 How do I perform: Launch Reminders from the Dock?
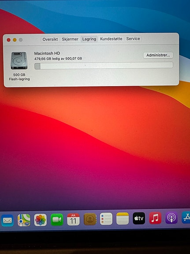106,219
